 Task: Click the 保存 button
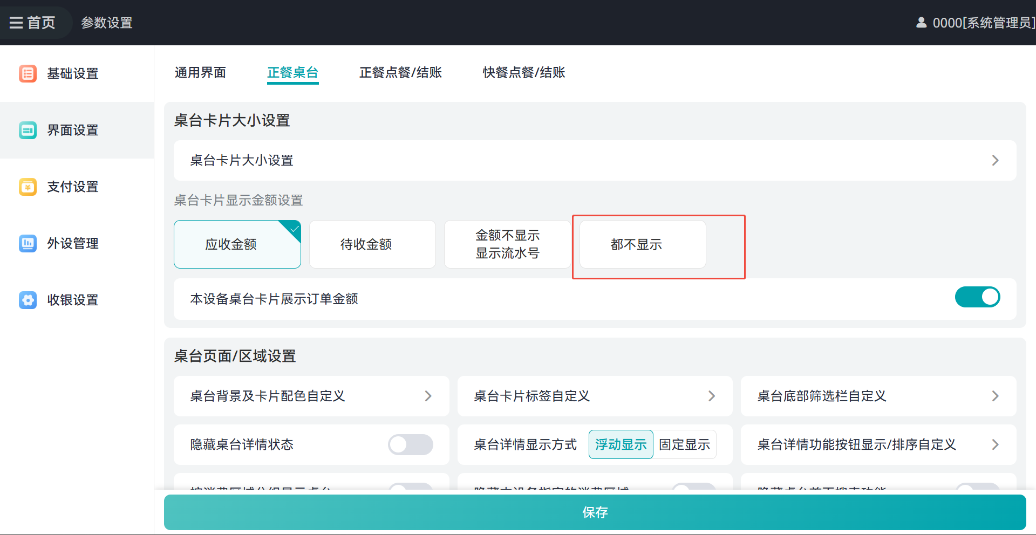pos(595,512)
